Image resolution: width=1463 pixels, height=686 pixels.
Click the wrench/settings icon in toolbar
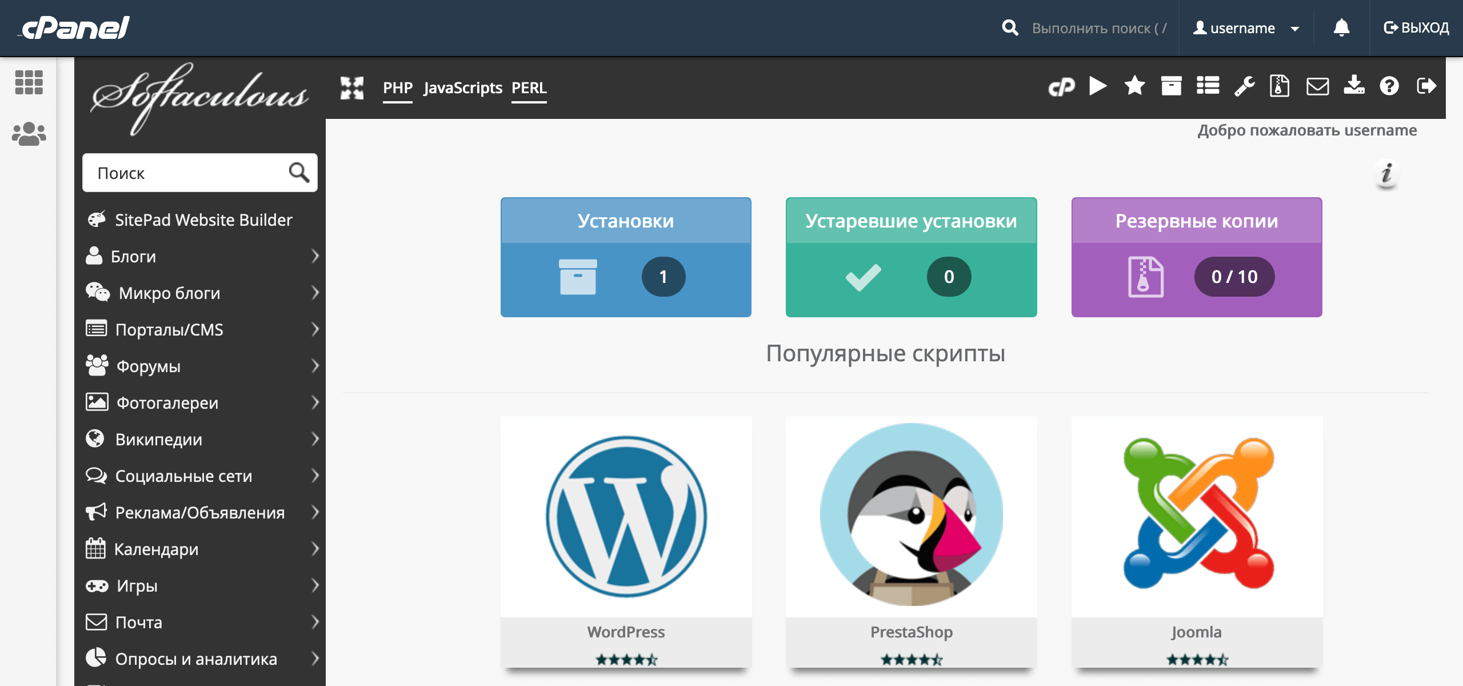click(1244, 87)
